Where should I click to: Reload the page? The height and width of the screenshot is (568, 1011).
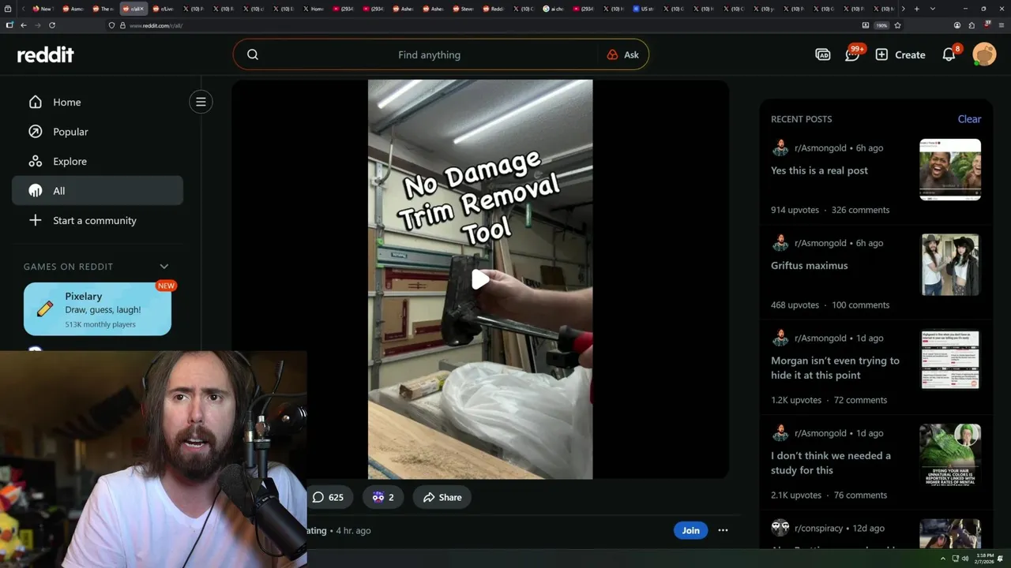point(52,25)
